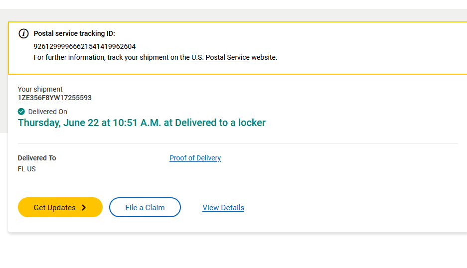Click the info icon beside tracking ID

(x=23, y=34)
